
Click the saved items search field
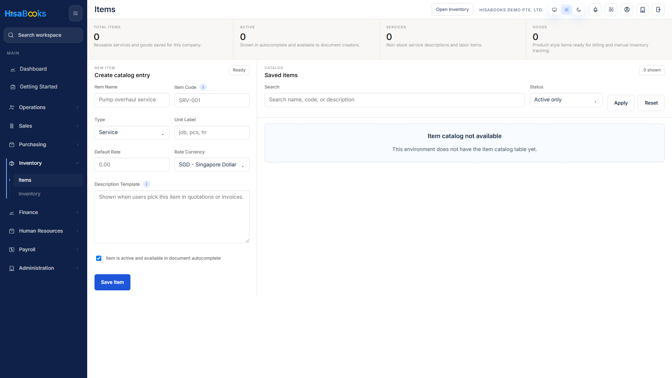[x=395, y=100]
